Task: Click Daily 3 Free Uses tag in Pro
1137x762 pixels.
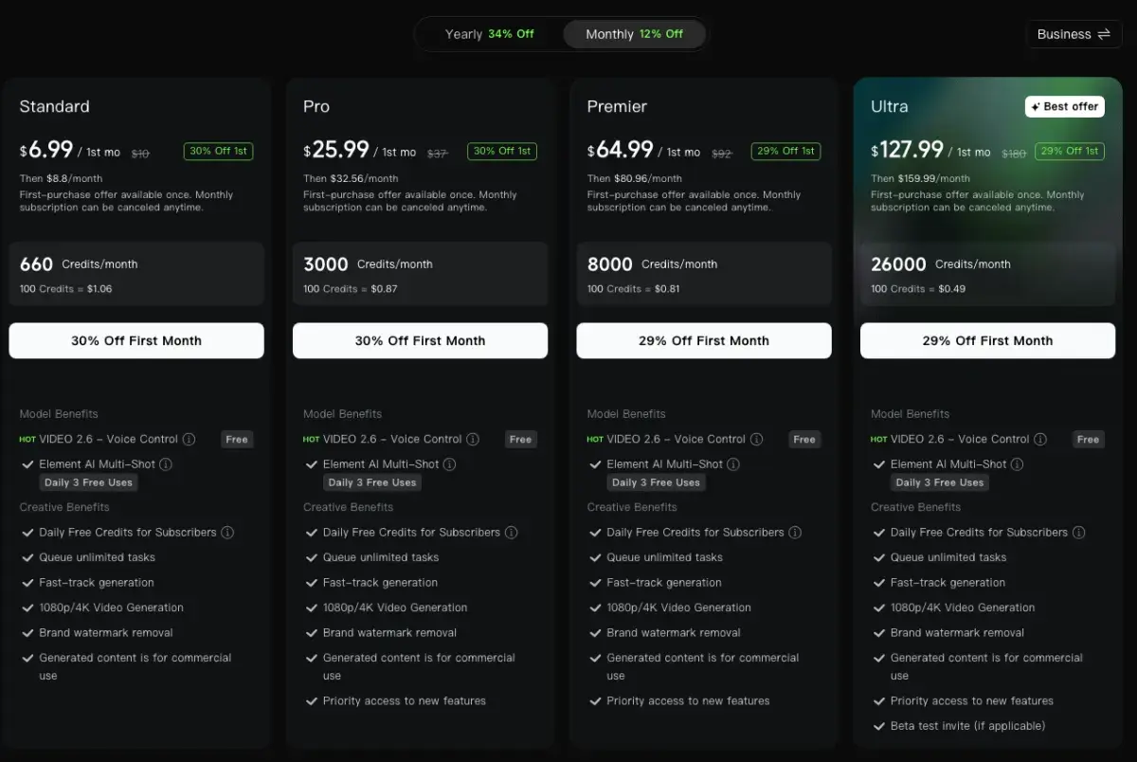Action: click(x=372, y=482)
